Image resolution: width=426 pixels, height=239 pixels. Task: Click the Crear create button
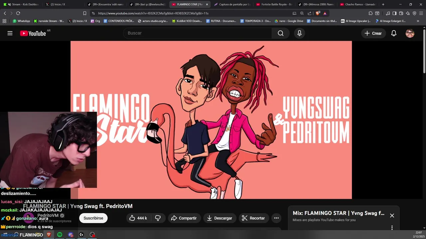373,33
